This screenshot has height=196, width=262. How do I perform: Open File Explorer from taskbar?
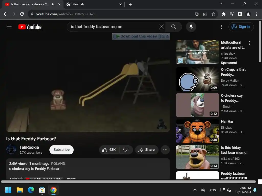pos(19,190)
